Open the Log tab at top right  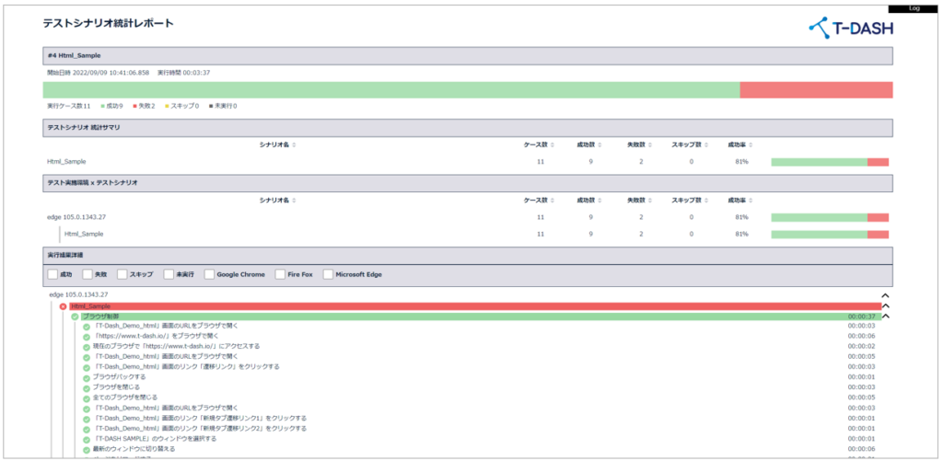point(914,7)
